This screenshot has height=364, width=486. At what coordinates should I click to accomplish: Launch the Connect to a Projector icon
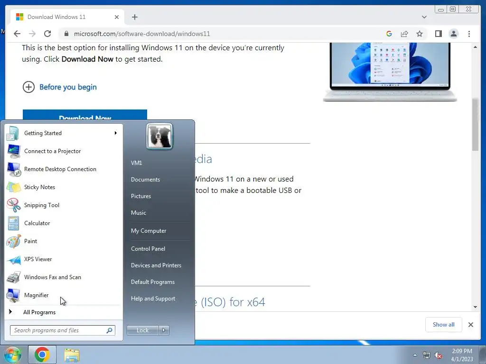[x=13, y=151]
